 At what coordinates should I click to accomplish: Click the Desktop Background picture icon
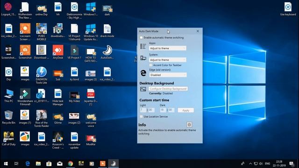point(143,89)
